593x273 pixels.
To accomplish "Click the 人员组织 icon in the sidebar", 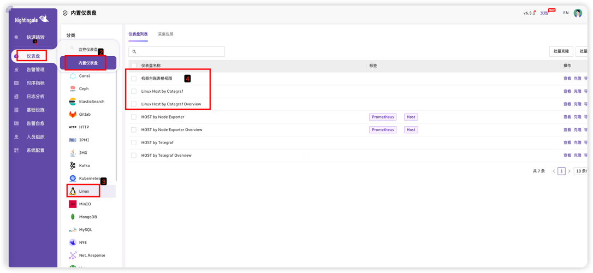I will (x=16, y=137).
